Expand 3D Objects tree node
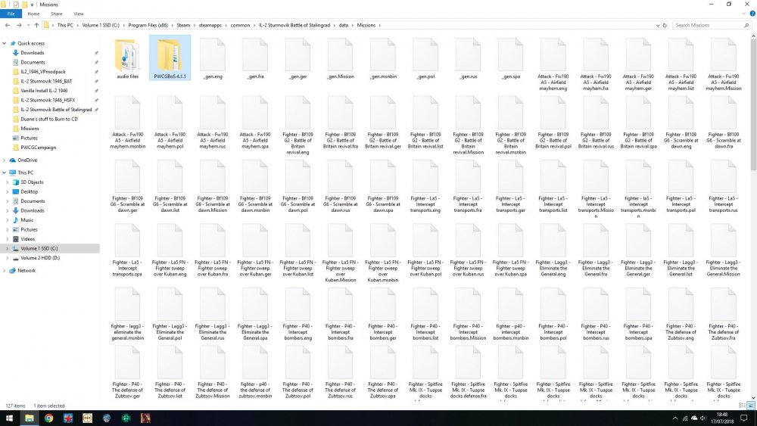This screenshot has height=426, width=757. [8, 182]
